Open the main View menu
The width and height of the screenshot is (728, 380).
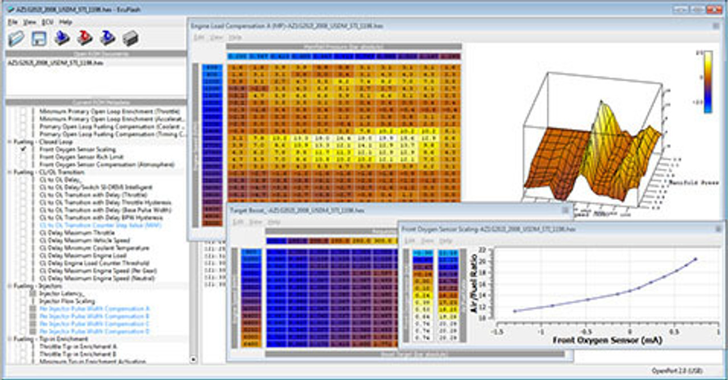click(x=30, y=22)
